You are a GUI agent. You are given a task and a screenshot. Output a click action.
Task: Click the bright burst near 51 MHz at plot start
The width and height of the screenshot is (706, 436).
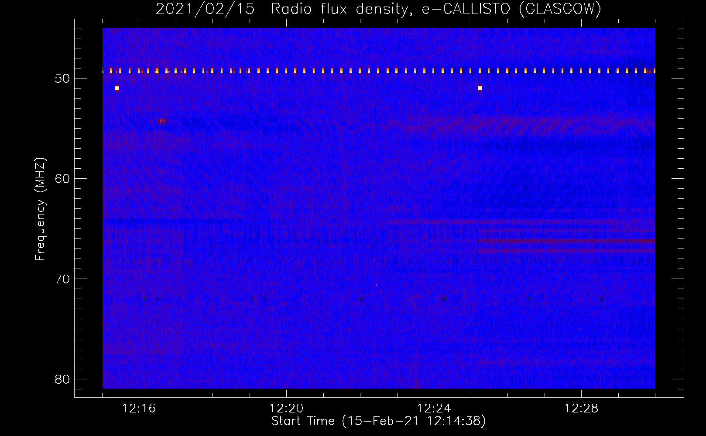click(117, 88)
